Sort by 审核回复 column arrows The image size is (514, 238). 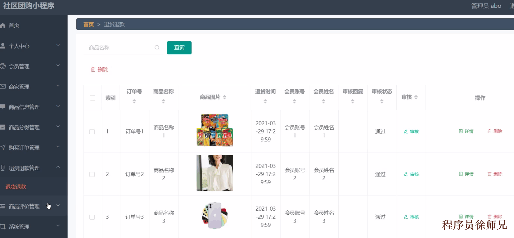pyautogui.click(x=353, y=101)
